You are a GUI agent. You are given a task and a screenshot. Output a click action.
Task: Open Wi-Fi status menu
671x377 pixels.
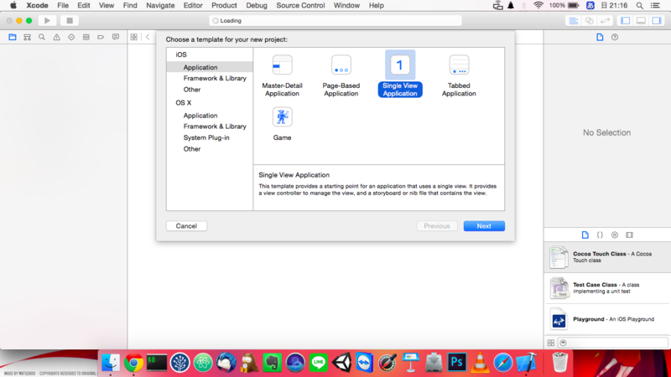[538, 6]
